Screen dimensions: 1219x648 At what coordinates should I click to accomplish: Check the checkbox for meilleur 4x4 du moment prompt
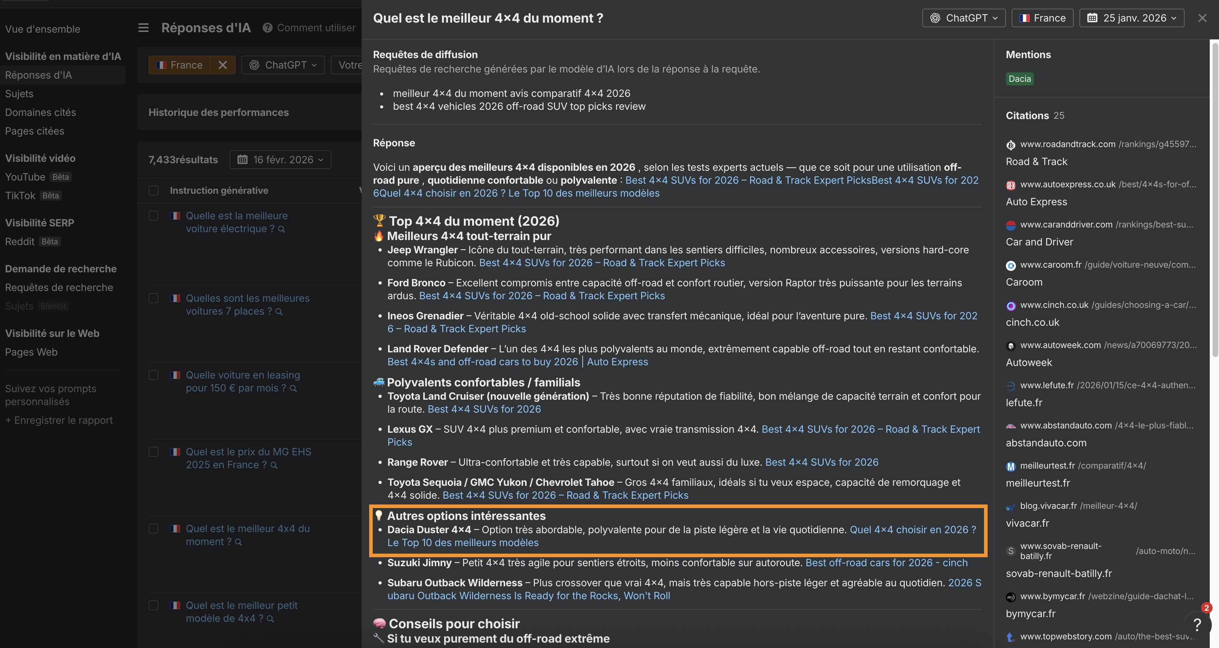[153, 528]
